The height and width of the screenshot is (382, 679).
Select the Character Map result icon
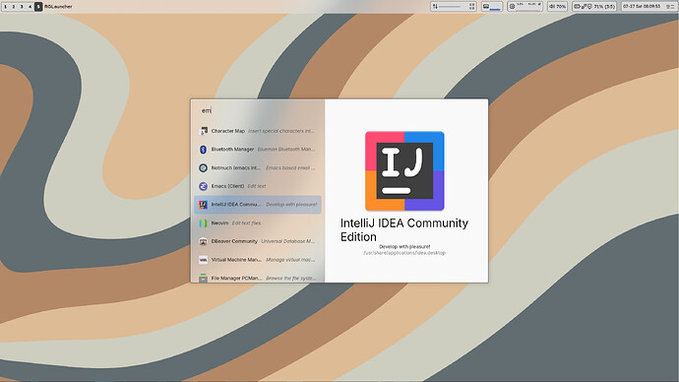[x=203, y=131]
